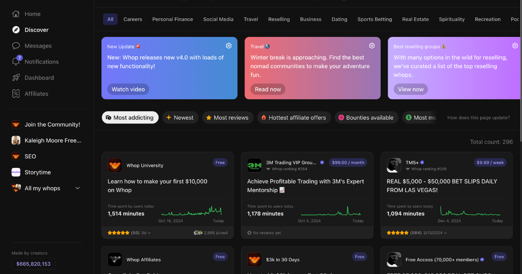The image size is (522, 274).
Task: Toggle the Newest filter chip
Action: click(181, 117)
